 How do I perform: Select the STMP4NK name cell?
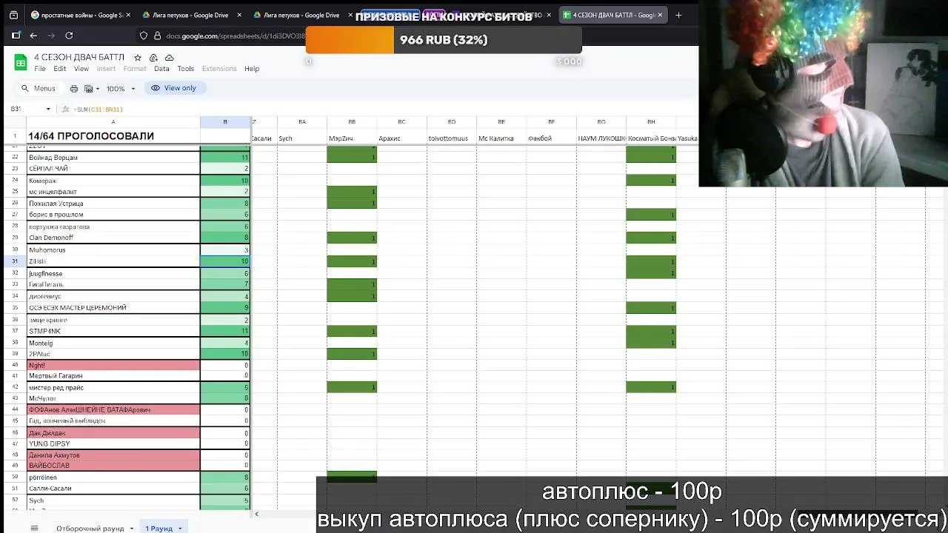point(113,332)
